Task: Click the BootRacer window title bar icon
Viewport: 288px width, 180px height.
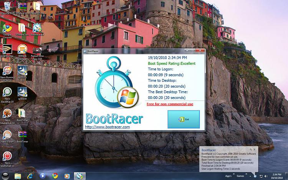Action: pos(85,51)
